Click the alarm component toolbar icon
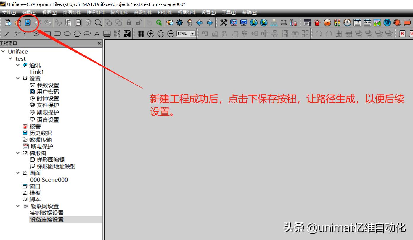 point(317,23)
